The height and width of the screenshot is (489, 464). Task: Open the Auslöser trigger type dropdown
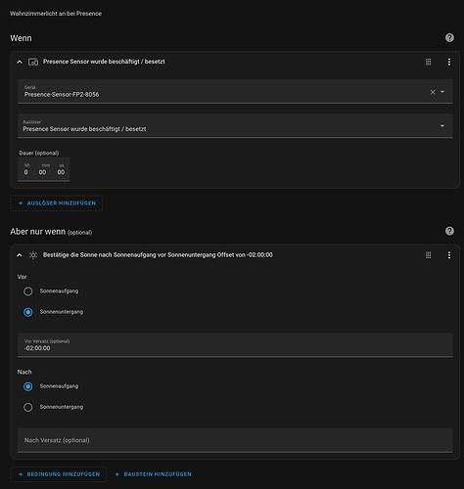click(235, 126)
